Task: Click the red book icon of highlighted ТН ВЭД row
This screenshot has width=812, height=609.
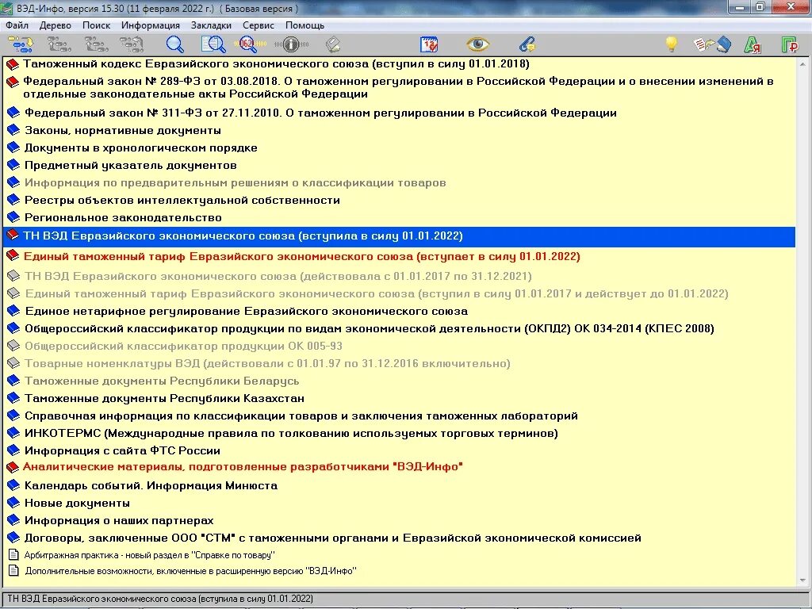Action: pos(13,236)
